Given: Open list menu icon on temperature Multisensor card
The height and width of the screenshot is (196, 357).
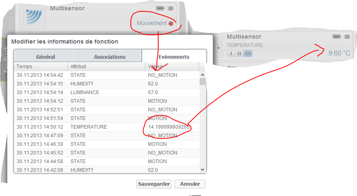Looking at the screenshot, I should point(347,37).
